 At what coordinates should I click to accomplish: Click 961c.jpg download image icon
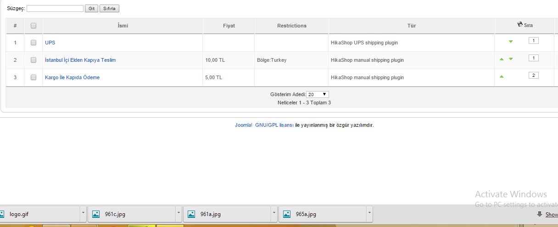[96, 214]
